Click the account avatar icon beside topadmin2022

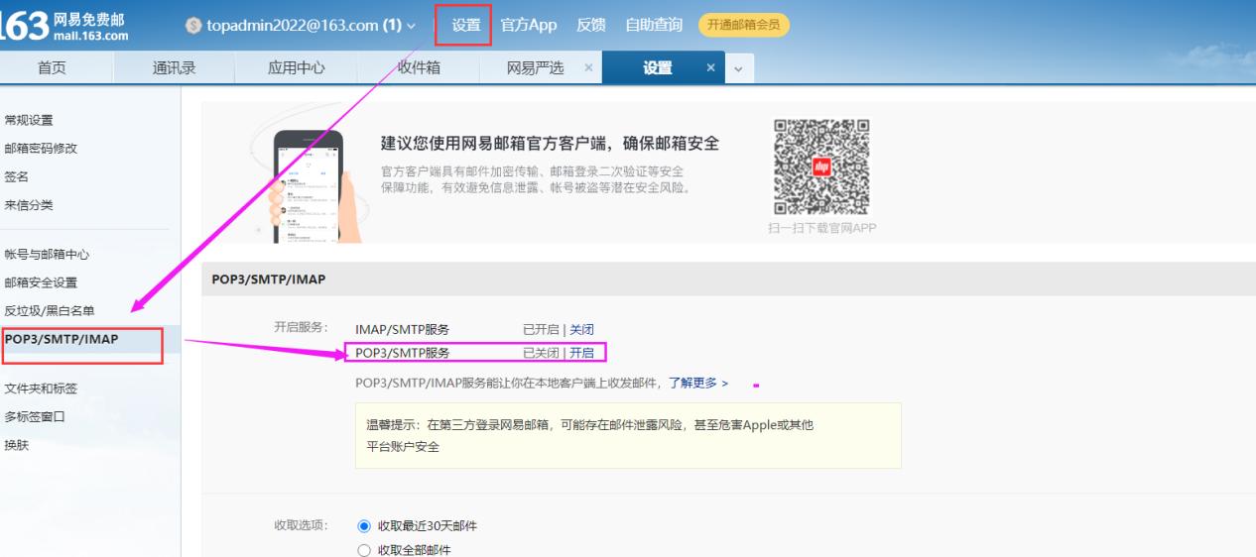point(193,25)
